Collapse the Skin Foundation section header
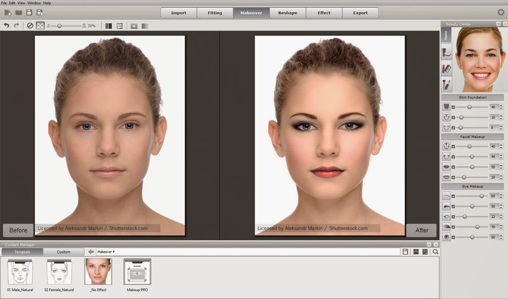This screenshot has height=299, width=508. click(472, 98)
